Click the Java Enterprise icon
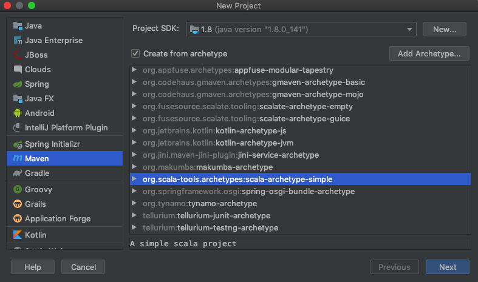 coord(18,41)
